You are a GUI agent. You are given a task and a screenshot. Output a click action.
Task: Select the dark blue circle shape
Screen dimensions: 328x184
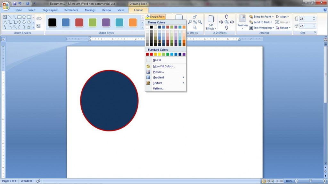click(x=110, y=100)
